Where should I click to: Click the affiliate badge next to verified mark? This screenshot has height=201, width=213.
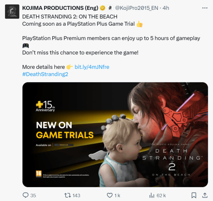(x=110, y=8)
